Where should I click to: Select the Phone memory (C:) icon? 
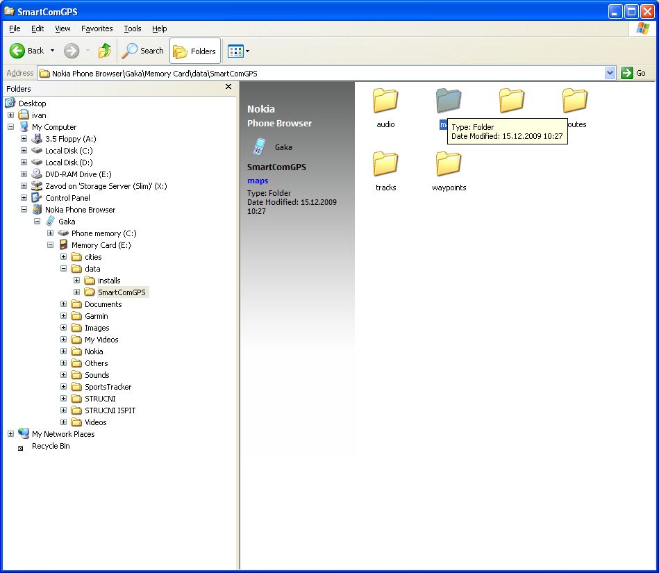[x=63, y=233]
